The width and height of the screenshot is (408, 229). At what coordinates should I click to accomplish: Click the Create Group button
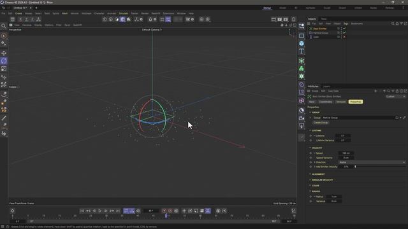pos(321,123)
